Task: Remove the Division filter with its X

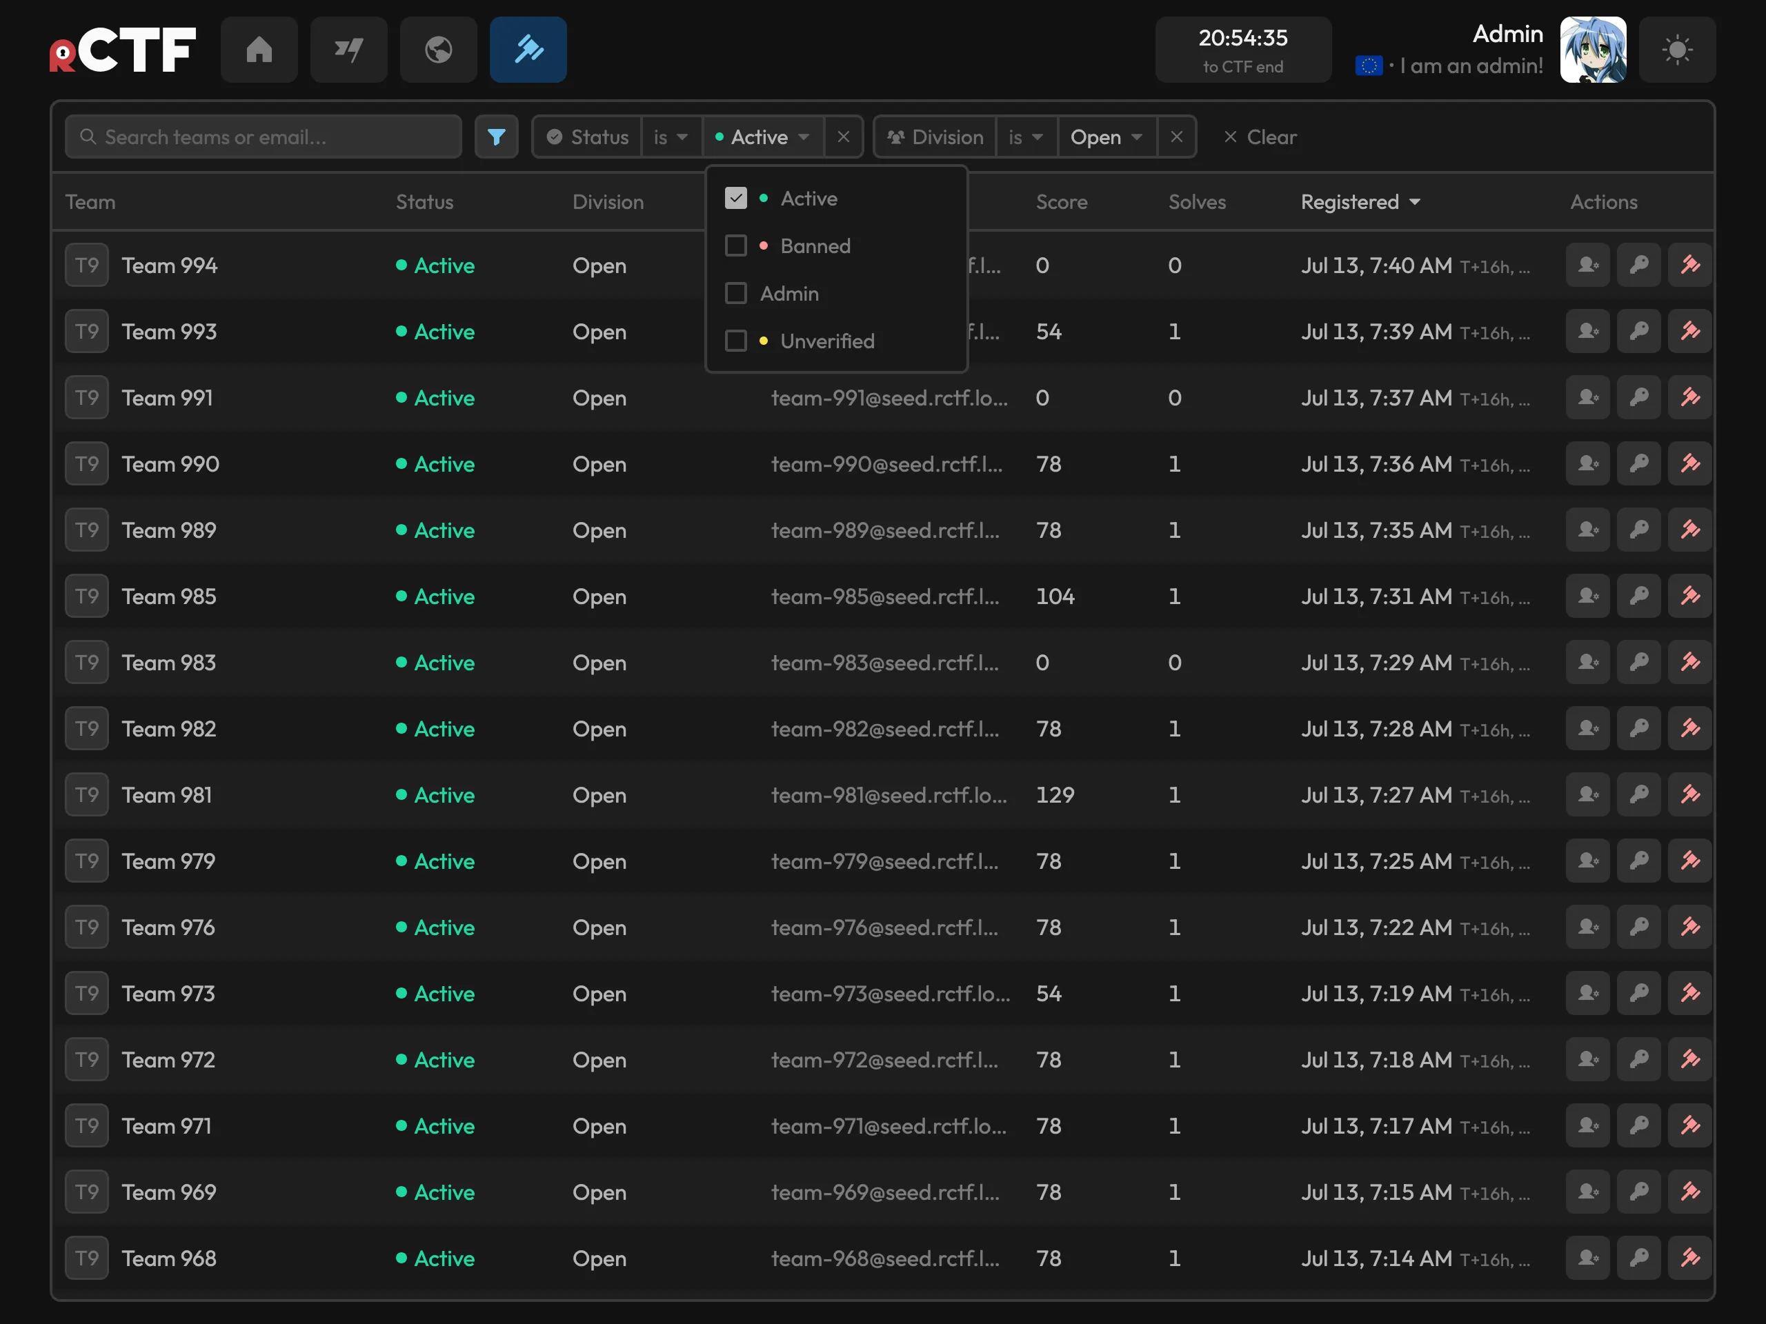Action: (x=1177, y=137)
